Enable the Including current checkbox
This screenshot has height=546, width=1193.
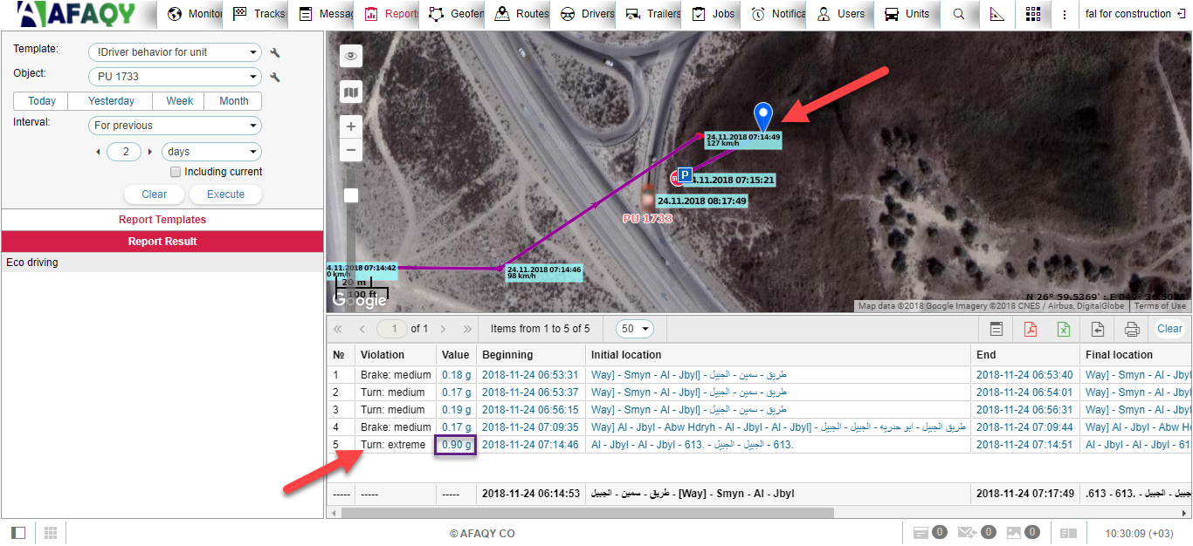point(176,172)
